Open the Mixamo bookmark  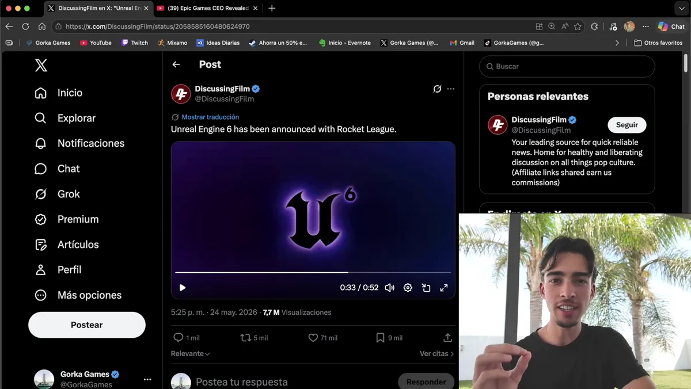[x=172, y=43]
